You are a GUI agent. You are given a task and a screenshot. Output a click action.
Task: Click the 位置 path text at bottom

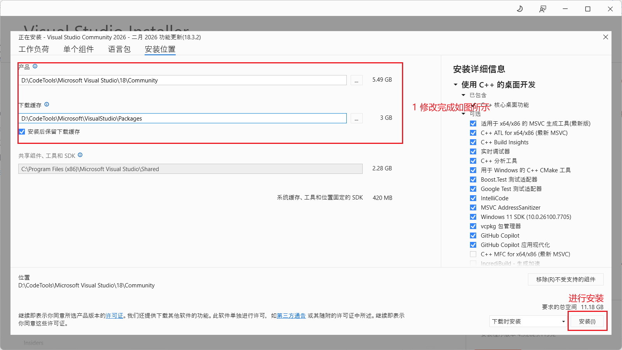tap(86, 285)
